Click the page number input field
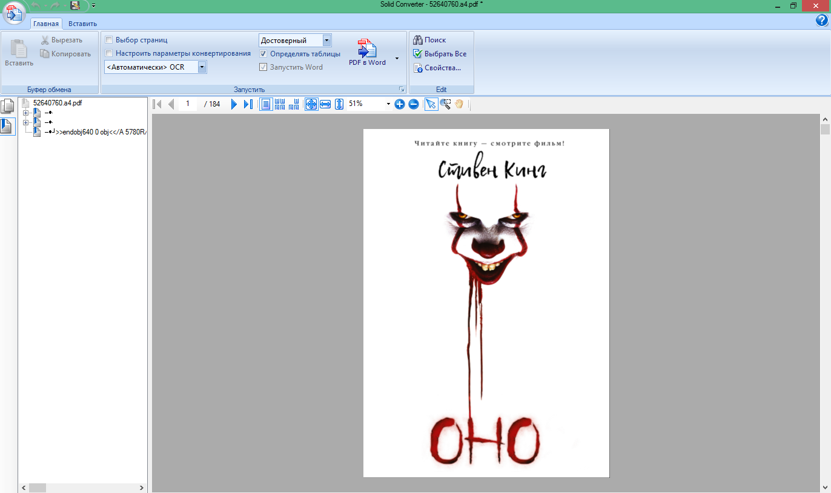Viewport: 831px width, 493px height. tap(188, 104)
